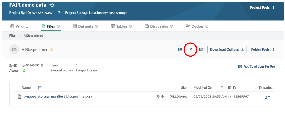The height and width of the screenshot is (115, 285).
Task: Click the tag annotations icon beside Download Options
Action: pyautogui.click(x=201, y=49)
